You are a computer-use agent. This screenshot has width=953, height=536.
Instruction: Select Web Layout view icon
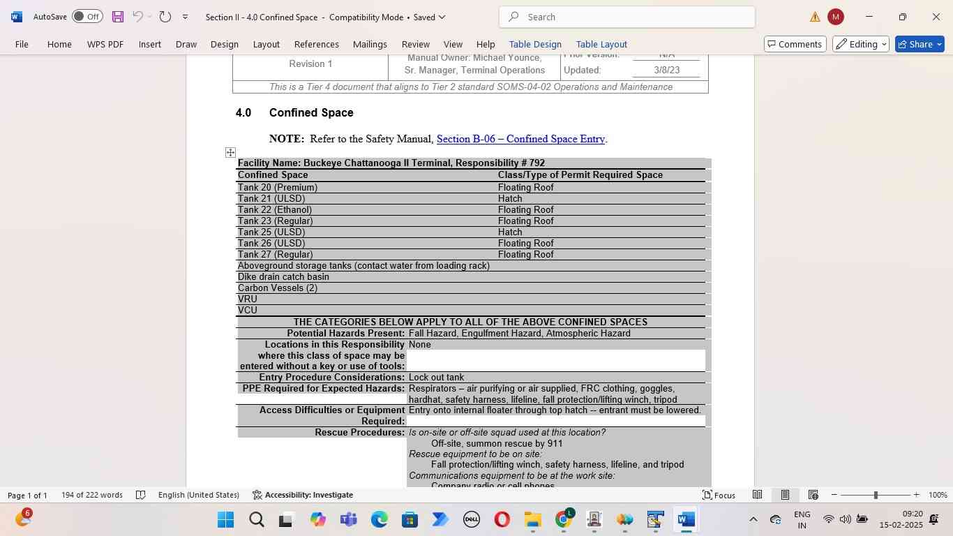813,495
